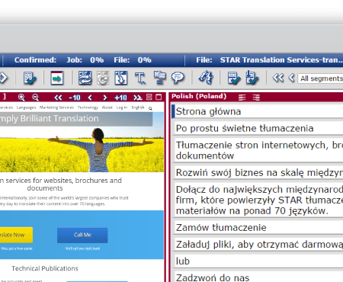
Task: Click the Job 0% confirmed indicator
Action: click(x=85, y=60)
